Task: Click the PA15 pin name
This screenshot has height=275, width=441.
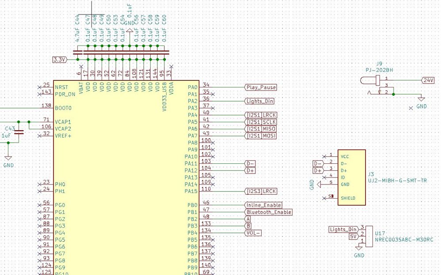Action: 191,191
